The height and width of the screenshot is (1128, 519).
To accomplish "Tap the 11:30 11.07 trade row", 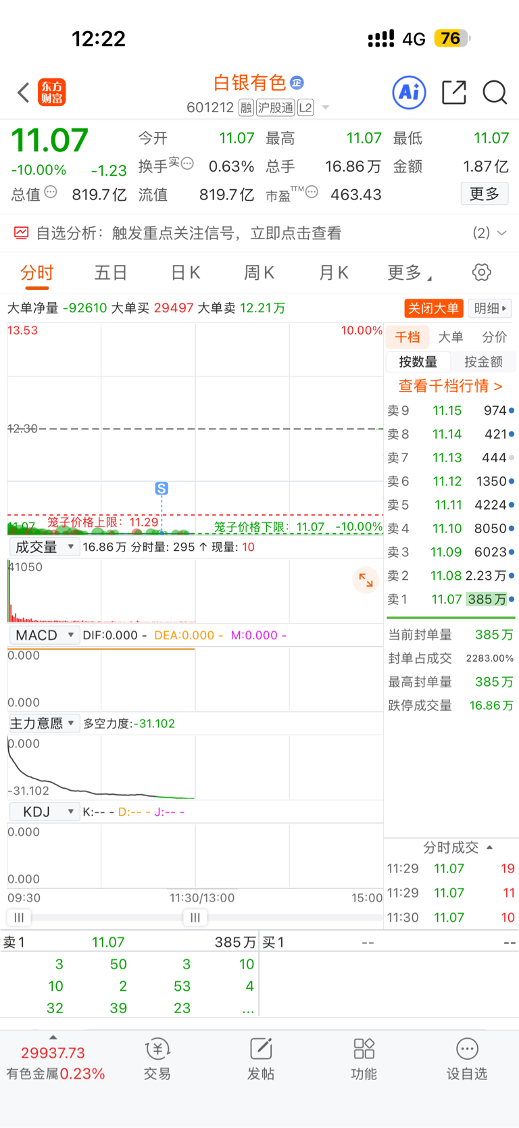I will point(451,917).
